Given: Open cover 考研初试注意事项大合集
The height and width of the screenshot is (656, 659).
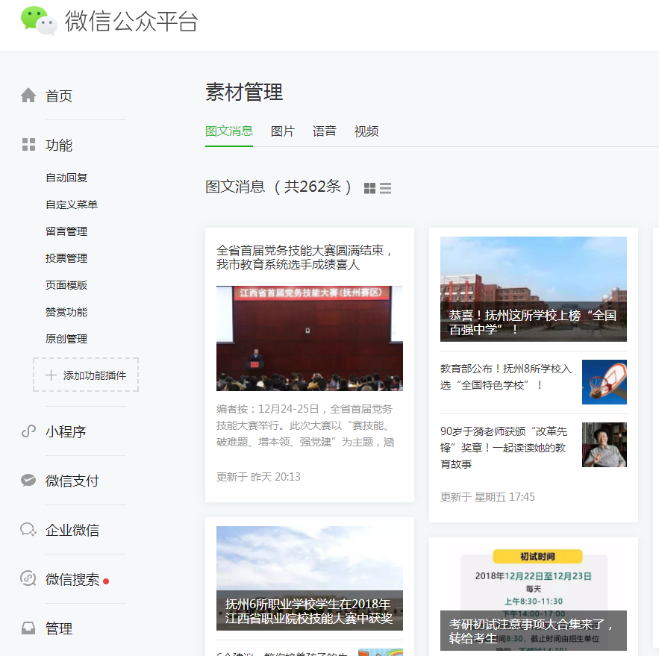Looking at the screenshot, I should [x=534, y=599].
